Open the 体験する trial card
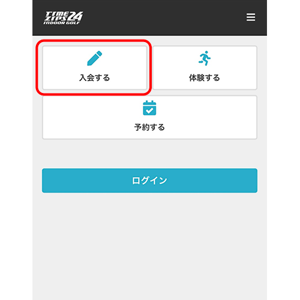The width and height of the screenshot is (300, 300). (205, 68)
